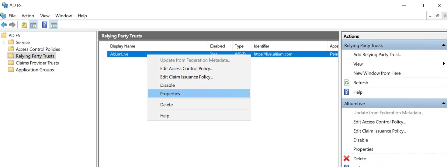Viewport: 447px width, 167px height.
Task: Click Update from Federation Metadata in context menu
Action: click(199, 60)
